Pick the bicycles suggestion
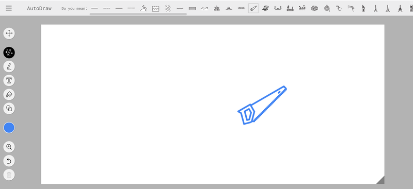Viewport: 413px width, 189px height. tap(303, 8)
